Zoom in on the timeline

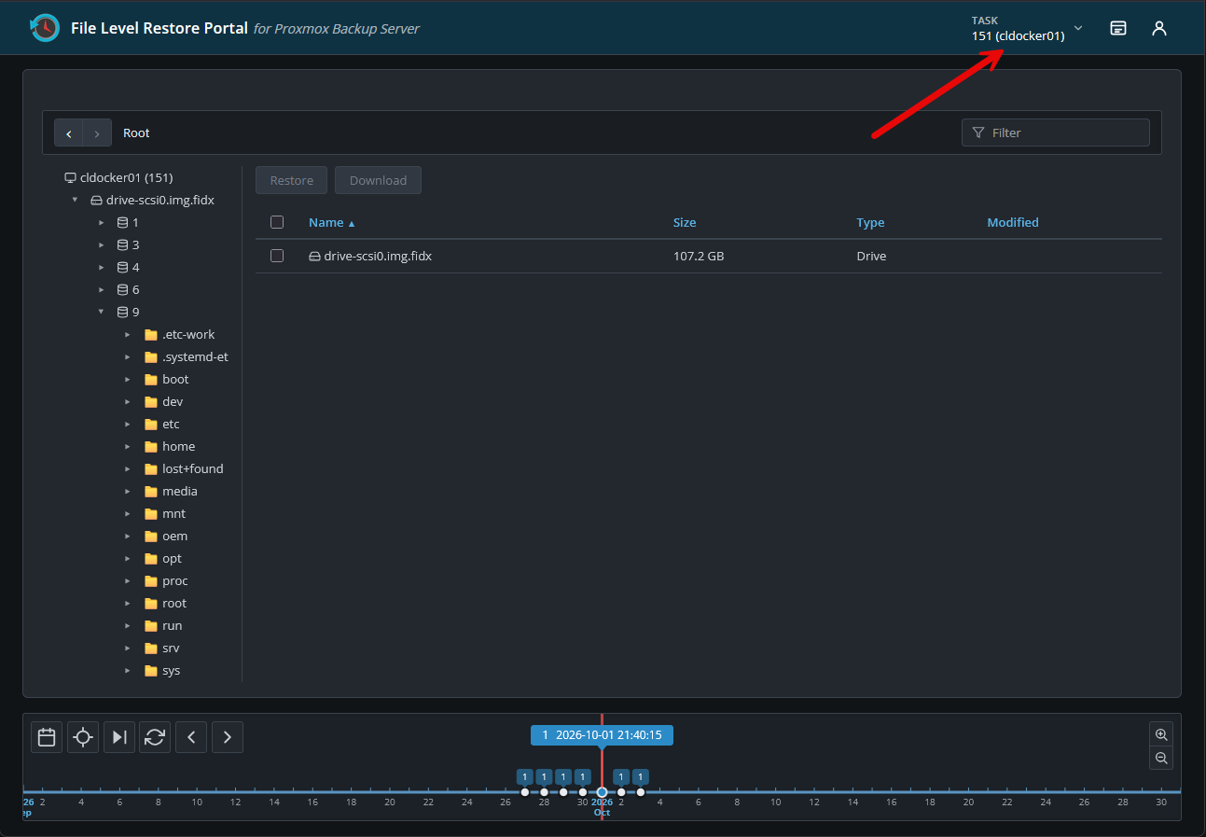tap(1161, 734)
